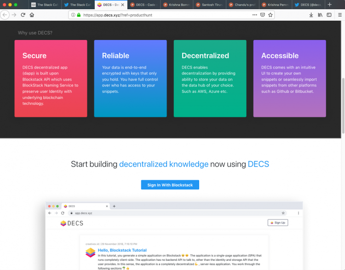Switch to the Krishna Bomm tab

(x=177, y=5)
